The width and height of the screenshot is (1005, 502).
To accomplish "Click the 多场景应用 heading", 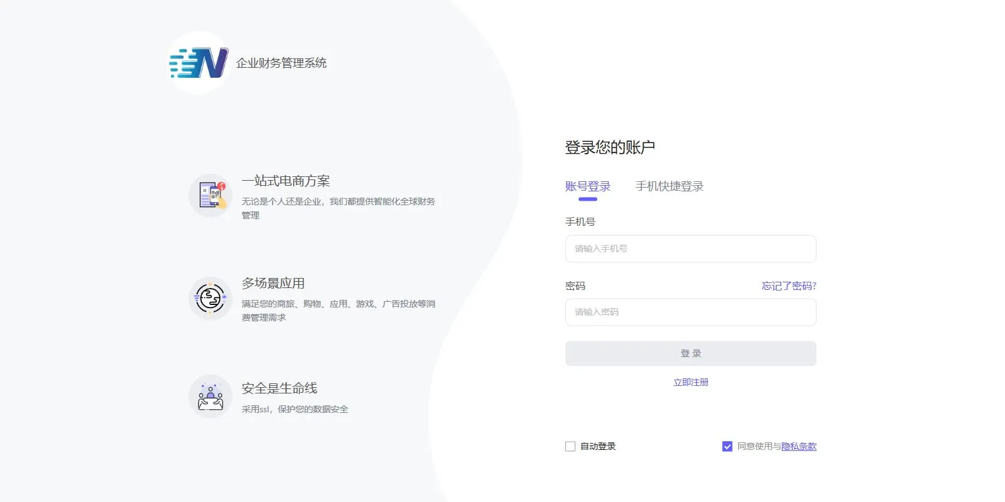I will [273, 284].
